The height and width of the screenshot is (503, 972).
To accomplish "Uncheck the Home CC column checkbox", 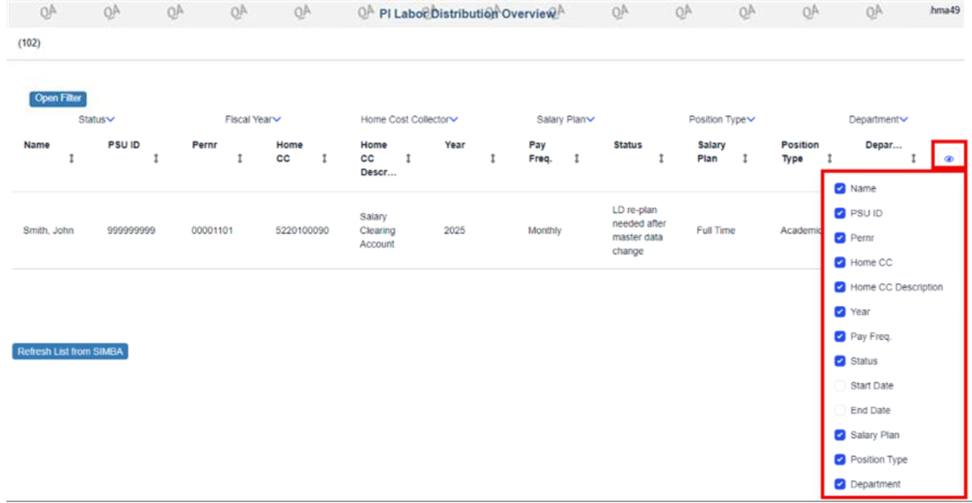I will [x=840, y=262].
